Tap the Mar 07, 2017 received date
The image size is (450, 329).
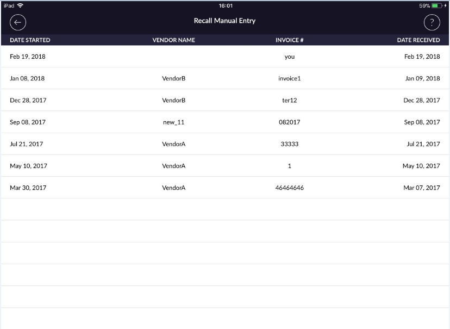(422, 188)
